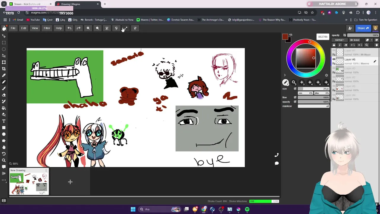Image resolution: width=380 pixels, height=214 pixels.
Task: Open the voice call phone icon
Action: click(x=276, y=155)
